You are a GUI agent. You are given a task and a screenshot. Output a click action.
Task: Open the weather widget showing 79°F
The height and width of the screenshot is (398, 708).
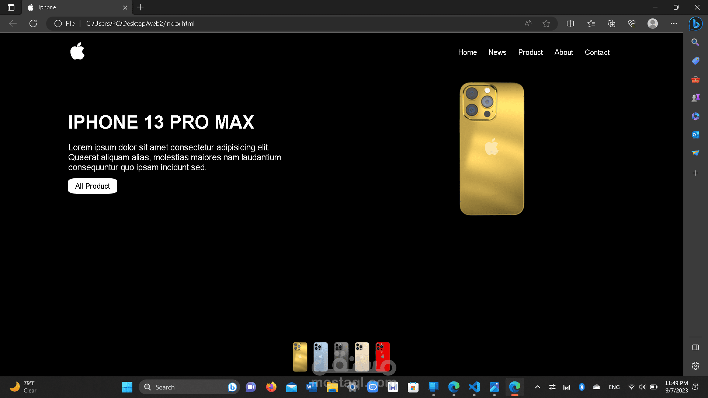[x=24, y=387]
